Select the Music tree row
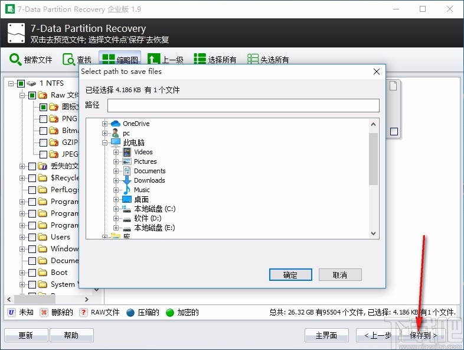This screenshot has width=464, height=350. [x=142, y=190]
